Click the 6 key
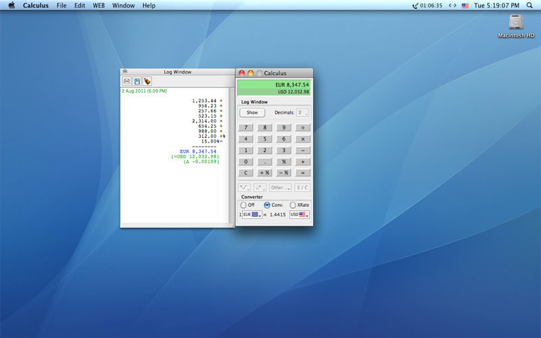This screenshot has width=541, height=338. [283, 139]
